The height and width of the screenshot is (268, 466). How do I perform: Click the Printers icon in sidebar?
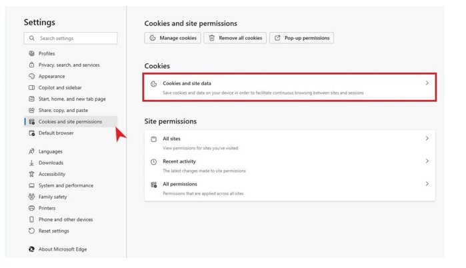coord(31,208)
